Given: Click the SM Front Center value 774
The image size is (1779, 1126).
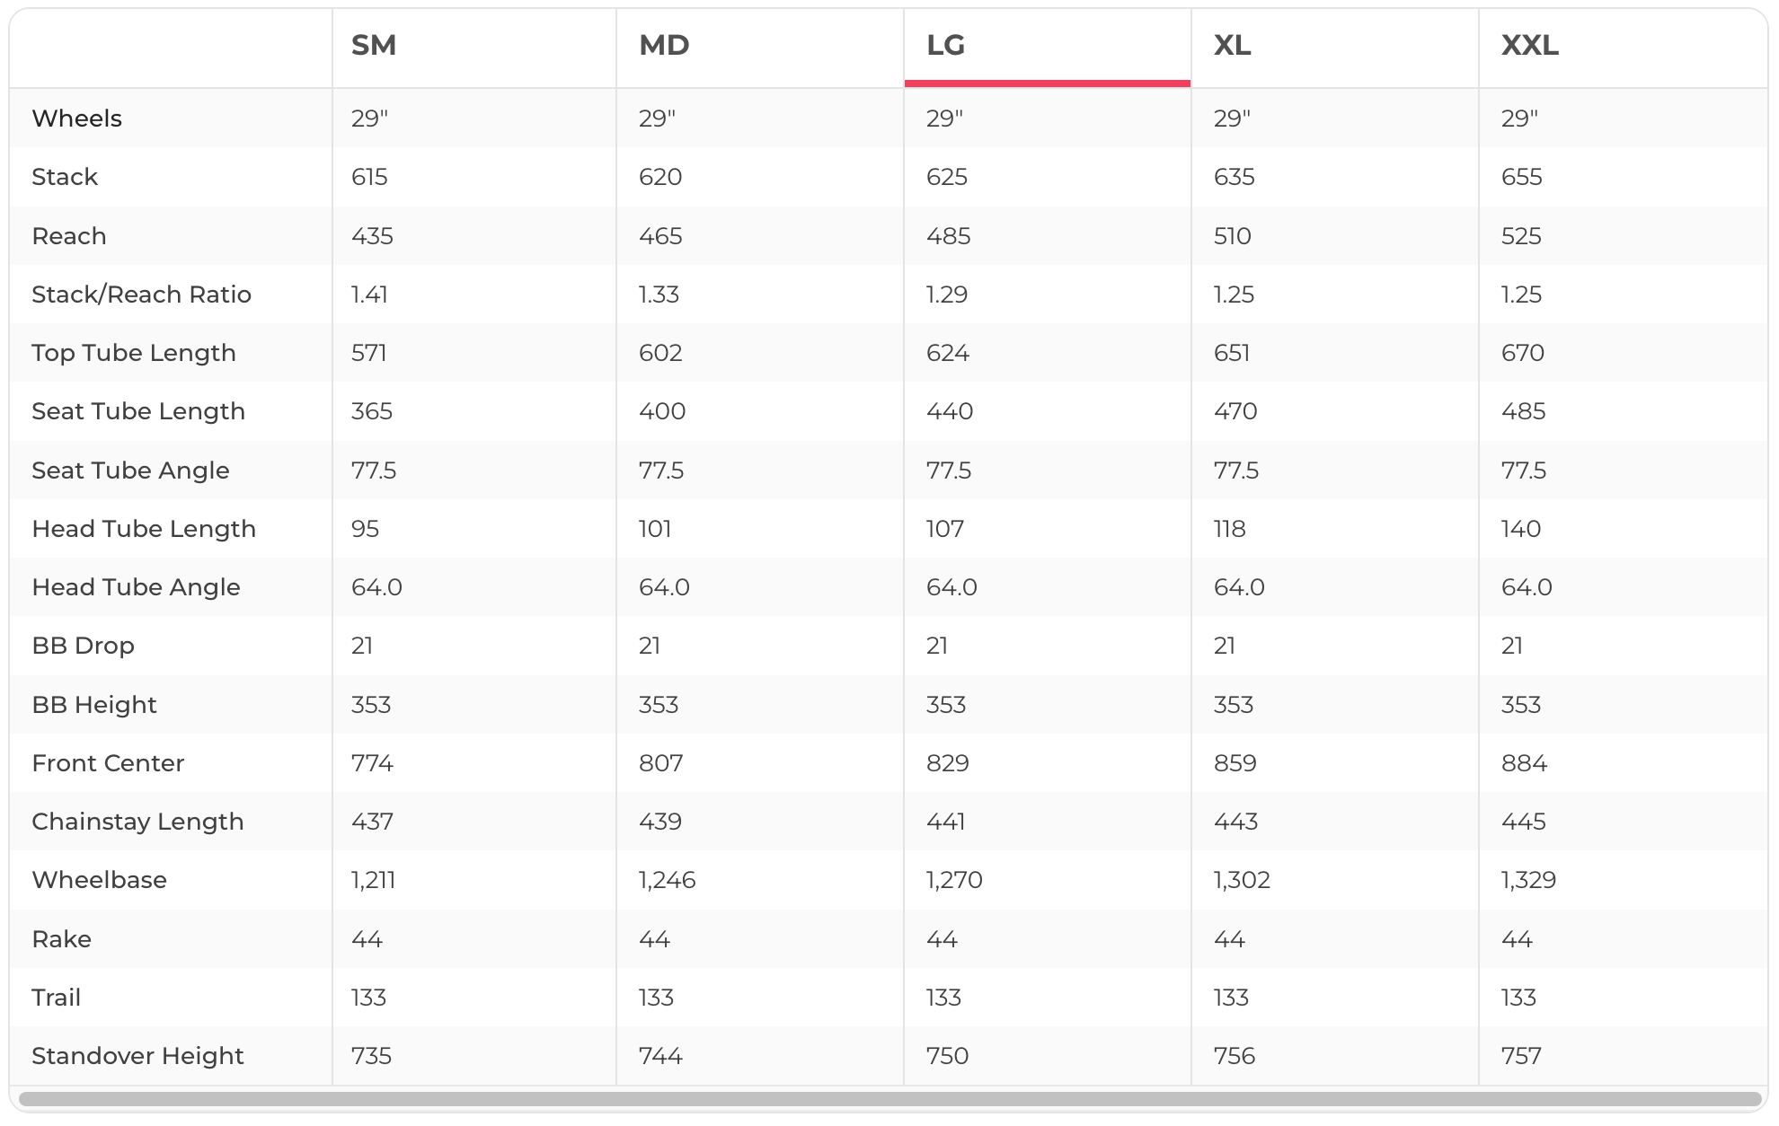Looking at the screenshot, I should point(373,763).
